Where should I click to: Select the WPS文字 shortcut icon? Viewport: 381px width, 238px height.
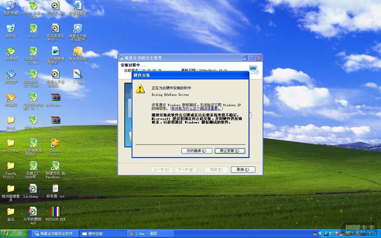point(11,77)
